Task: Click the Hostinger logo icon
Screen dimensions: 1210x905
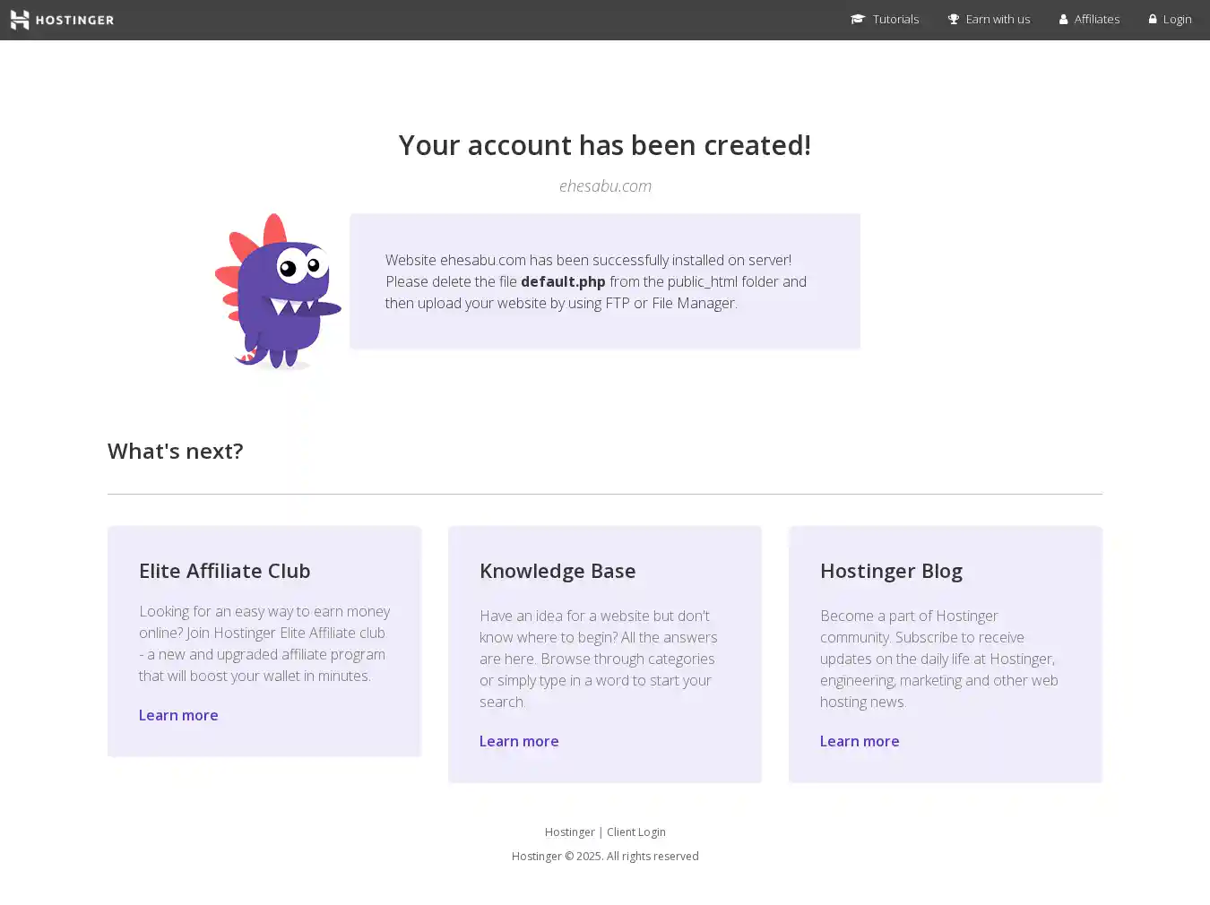Action: (x=20, y=20)
